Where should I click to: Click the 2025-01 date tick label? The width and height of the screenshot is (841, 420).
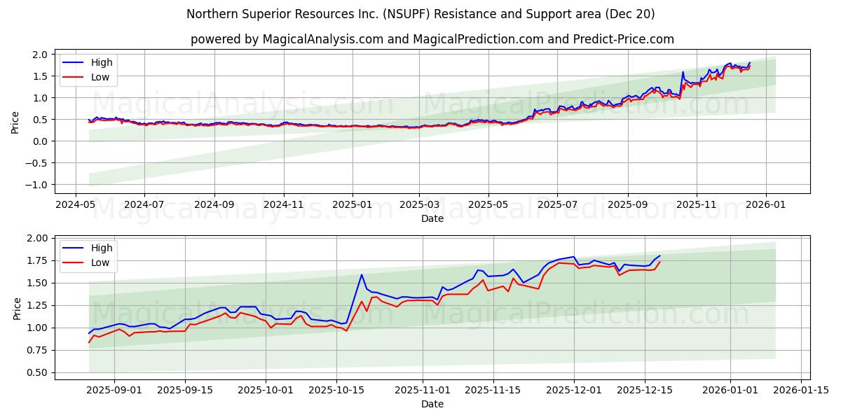click(352, 206)
